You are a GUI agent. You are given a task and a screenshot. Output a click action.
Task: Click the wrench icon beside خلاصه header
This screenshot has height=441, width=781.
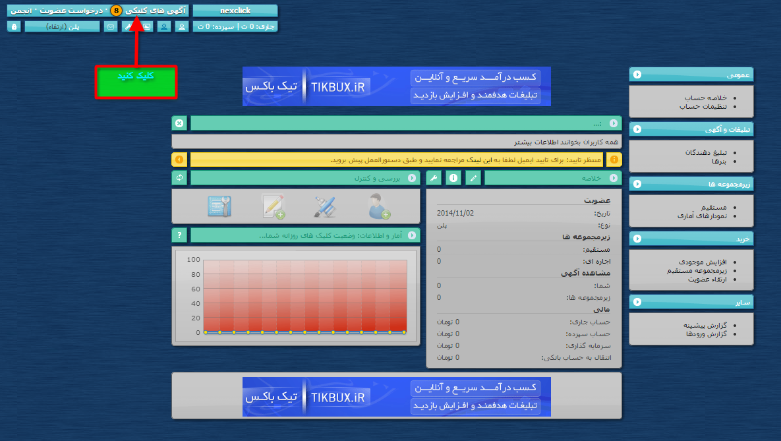click(x=434, y=178)
